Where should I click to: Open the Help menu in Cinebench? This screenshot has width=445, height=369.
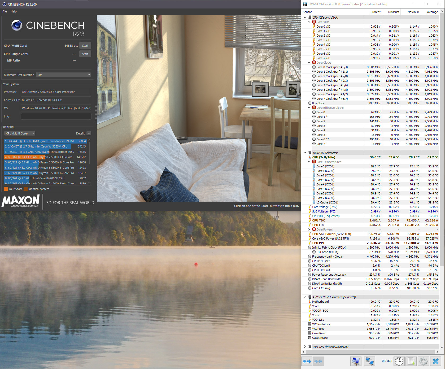pos(14,11)
